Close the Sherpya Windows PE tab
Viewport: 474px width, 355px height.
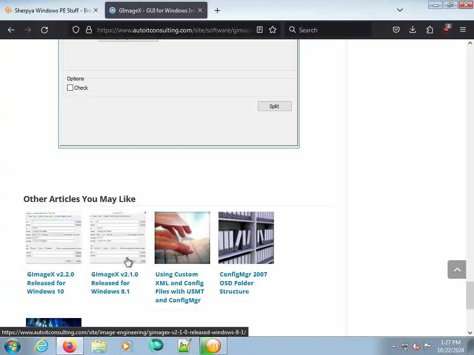coord(96,10)
